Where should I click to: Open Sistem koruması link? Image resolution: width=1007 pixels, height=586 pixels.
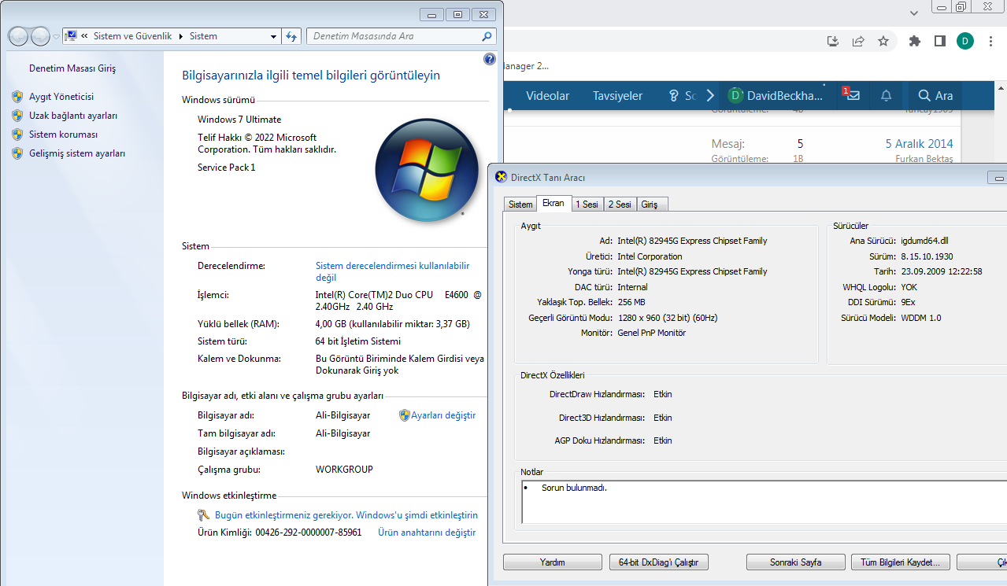[x=63, y=135]
